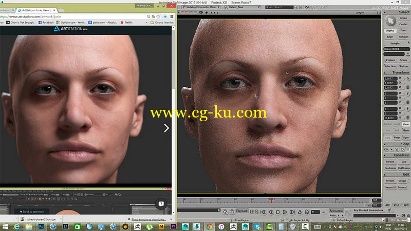The width and height of the screenshot is (411, 231).
Task: Click the key icon beside Animation
Action: (348, 213)
